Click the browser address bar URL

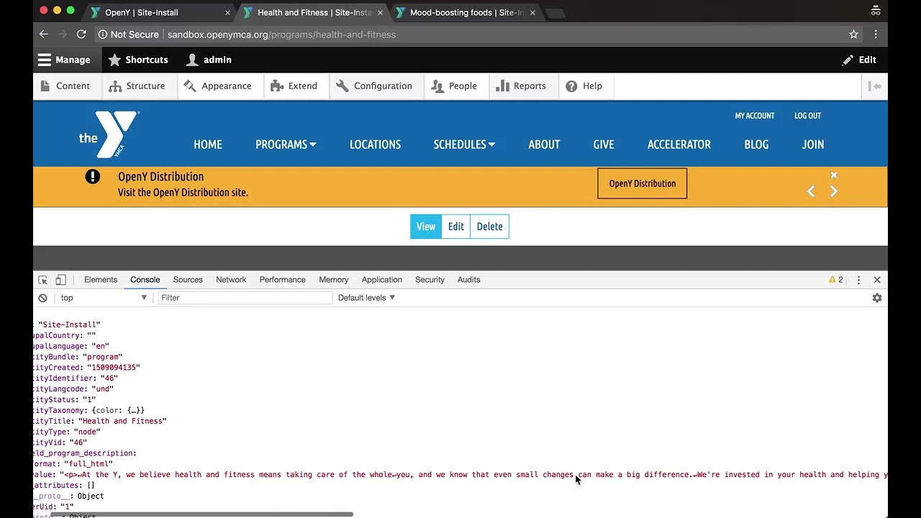[281, 35]
